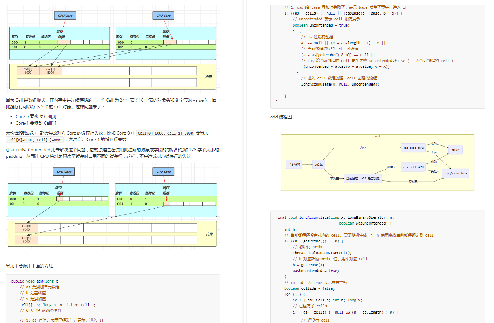The width and height of the screenshot is (494, 323).
Task: Click the "@sun.misc.Contended" paragraph start
Action: point(28,150)
